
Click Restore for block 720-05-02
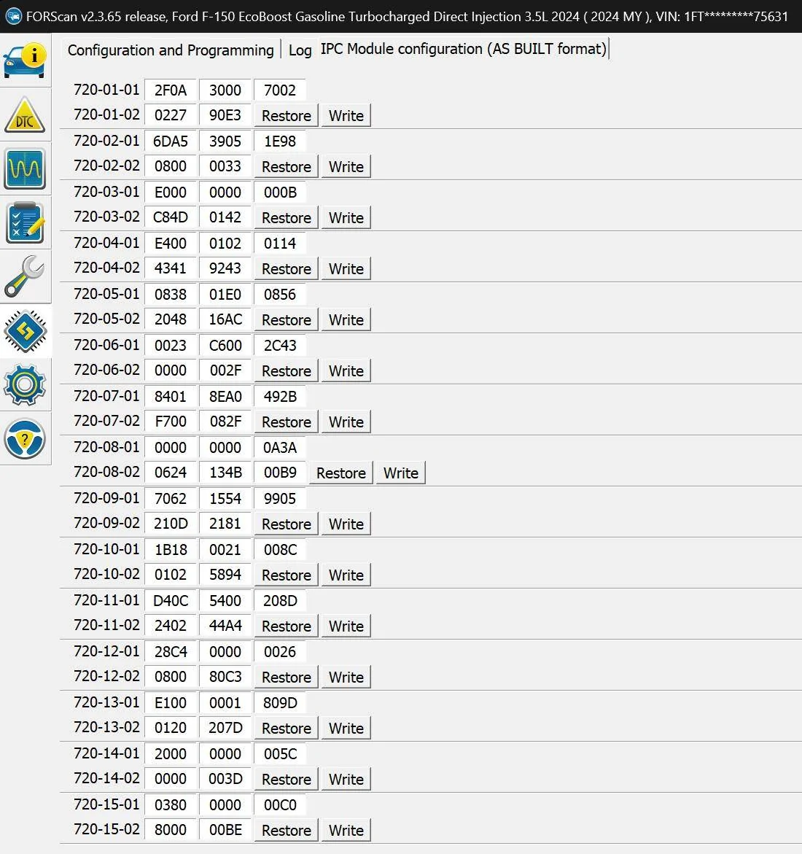[x=287, y=319]
